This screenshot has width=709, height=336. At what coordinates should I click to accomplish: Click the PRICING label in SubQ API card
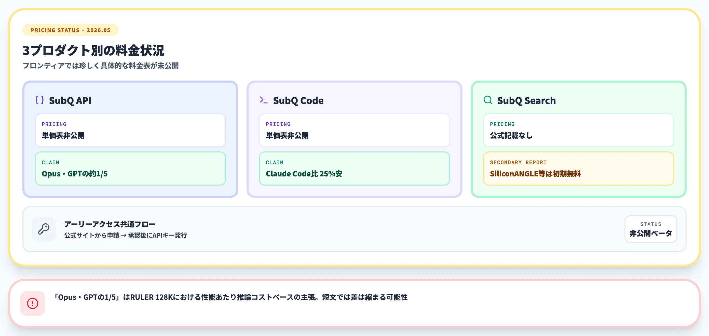point(54,124)
